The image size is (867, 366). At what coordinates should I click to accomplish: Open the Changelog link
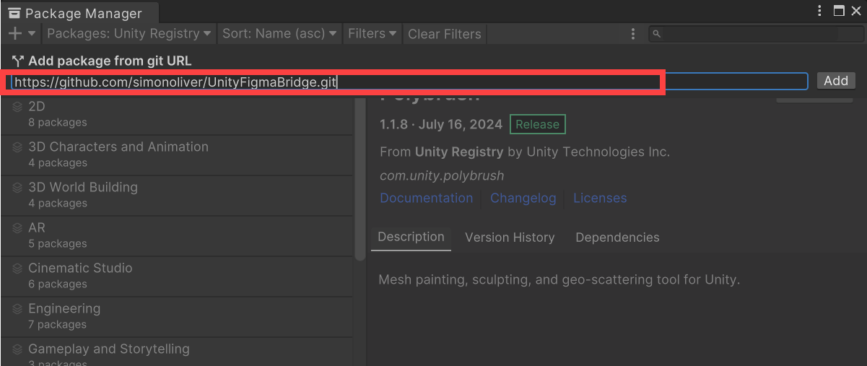pos(523,198)
